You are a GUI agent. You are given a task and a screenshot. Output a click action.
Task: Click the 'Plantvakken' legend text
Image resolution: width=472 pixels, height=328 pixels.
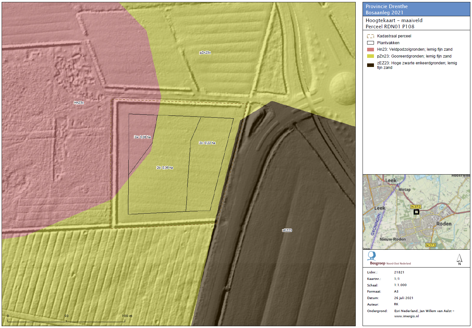(x=388, y=43)
